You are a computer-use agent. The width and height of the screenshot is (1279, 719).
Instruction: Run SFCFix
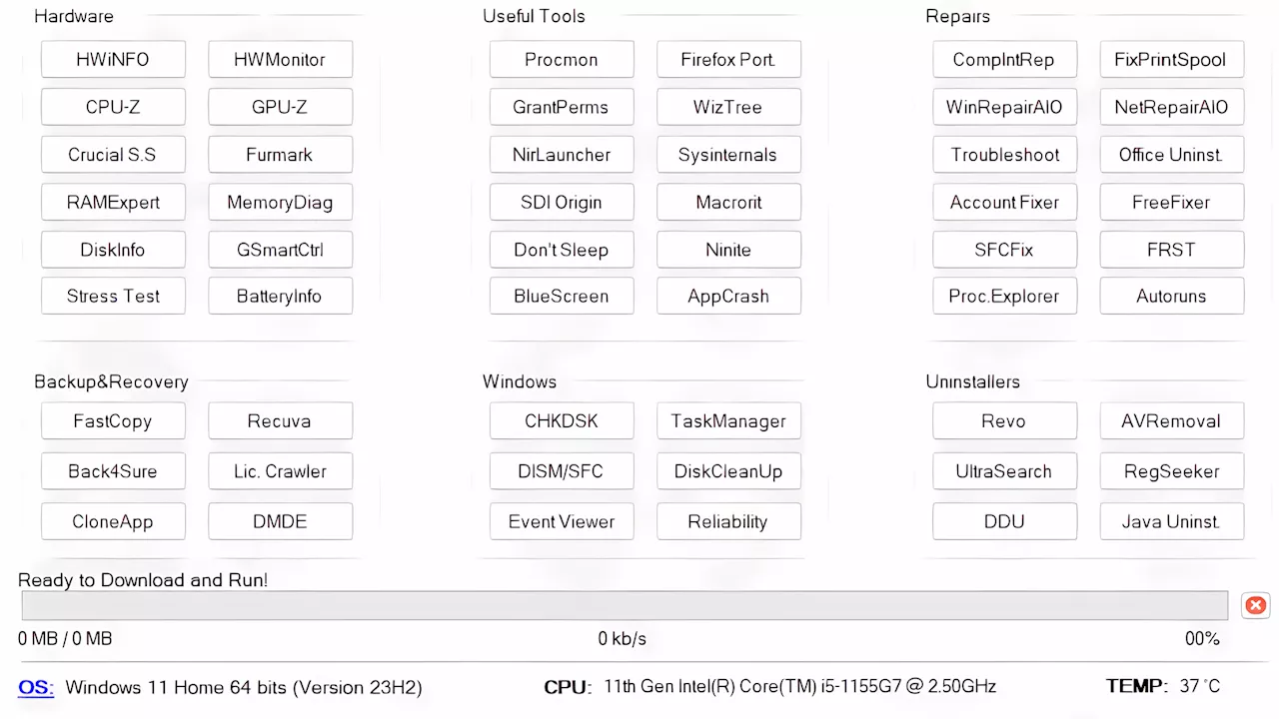point(1004,250)
